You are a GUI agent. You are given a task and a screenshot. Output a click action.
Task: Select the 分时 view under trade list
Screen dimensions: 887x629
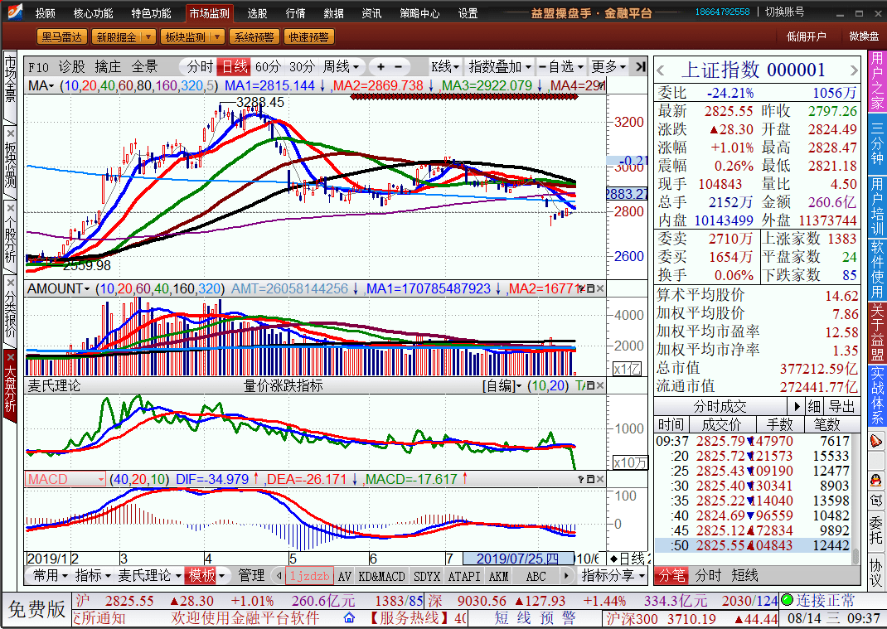pyautogui.click(x=708, y=576)
